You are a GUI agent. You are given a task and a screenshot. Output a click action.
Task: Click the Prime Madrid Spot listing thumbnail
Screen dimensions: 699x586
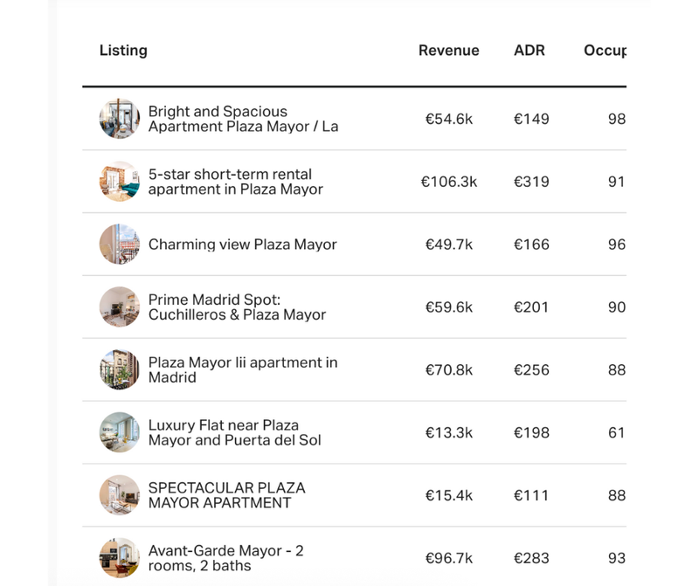(x=119, y=307)
